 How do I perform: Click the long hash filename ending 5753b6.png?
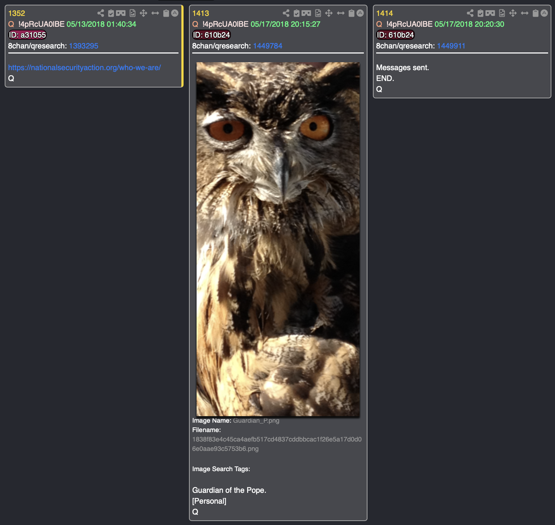[x=277, y=444]
